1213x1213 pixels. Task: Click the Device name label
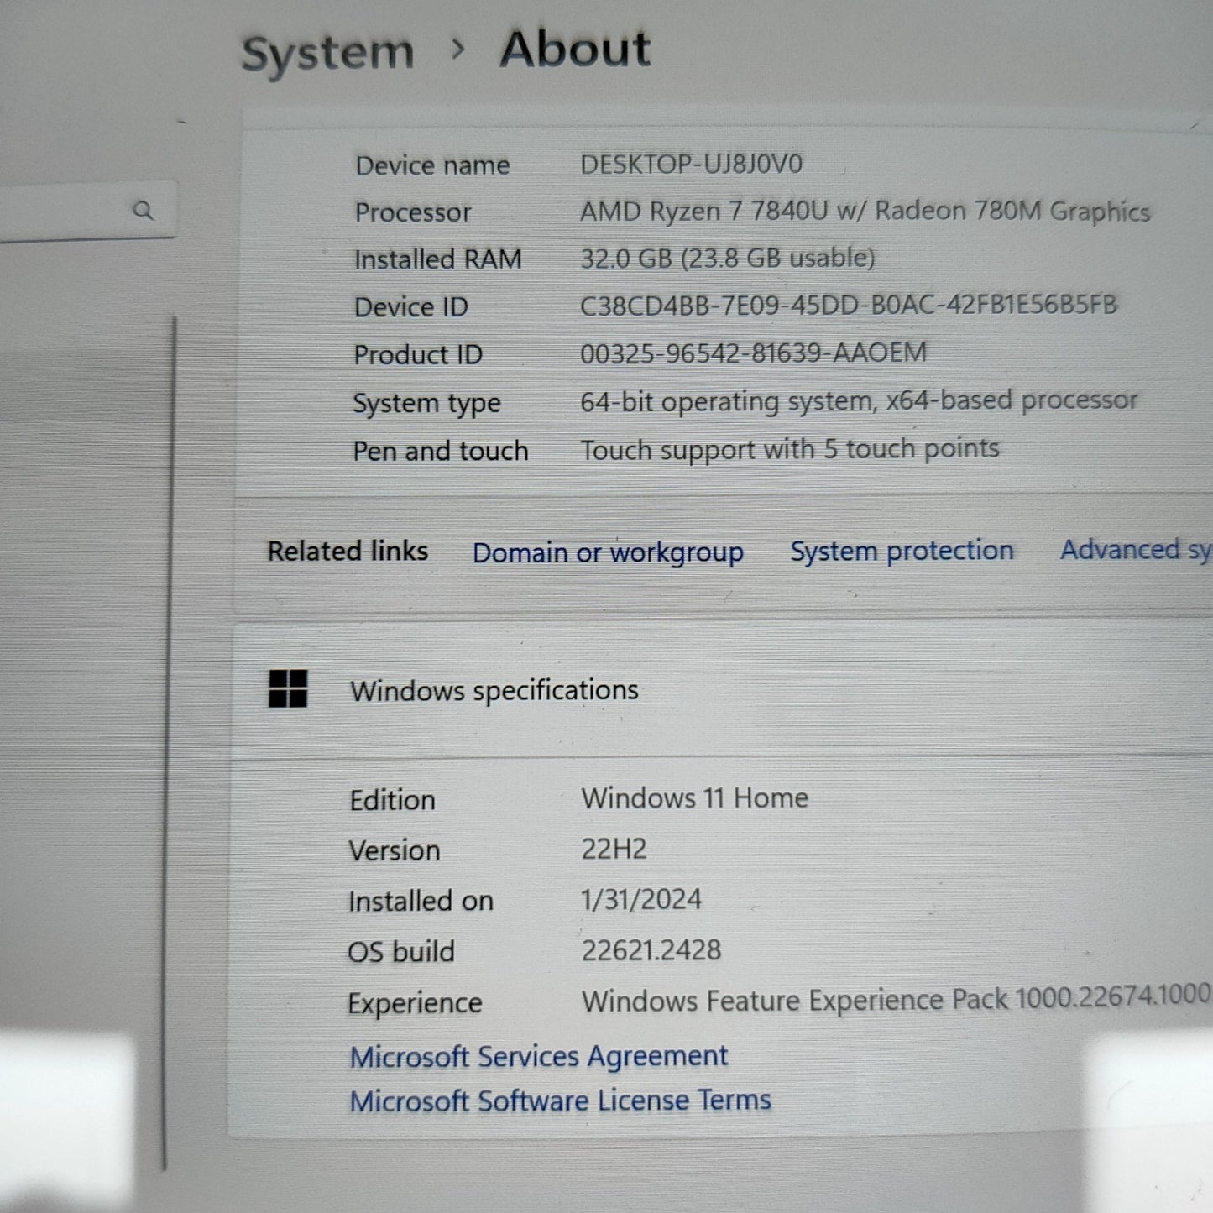pos(432,165)
